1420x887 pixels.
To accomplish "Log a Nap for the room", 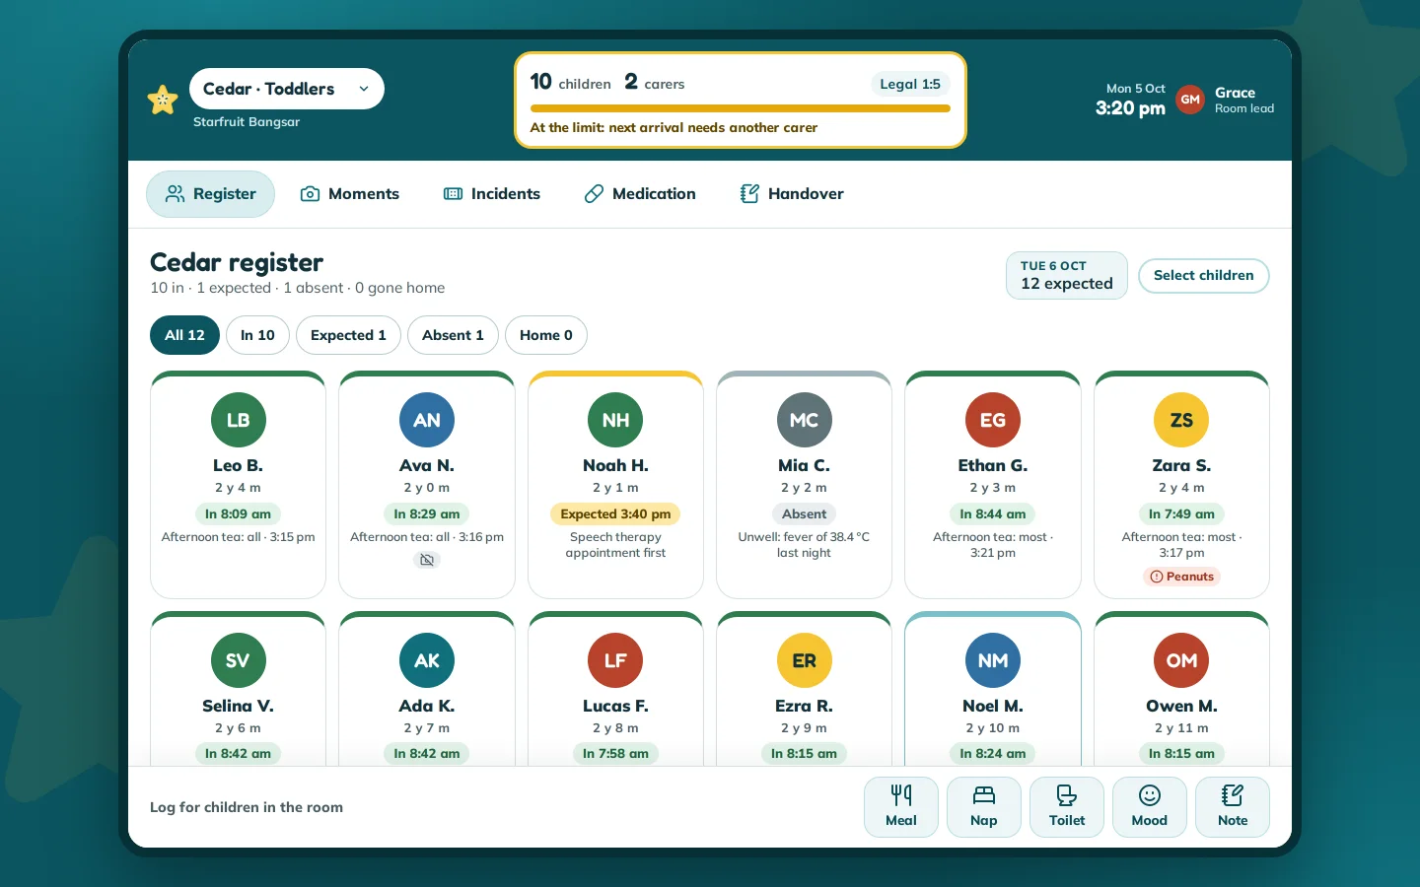I will coord(984,807).
